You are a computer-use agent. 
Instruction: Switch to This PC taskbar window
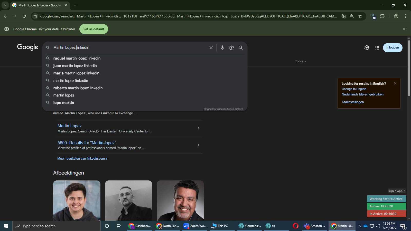point(222,226)
